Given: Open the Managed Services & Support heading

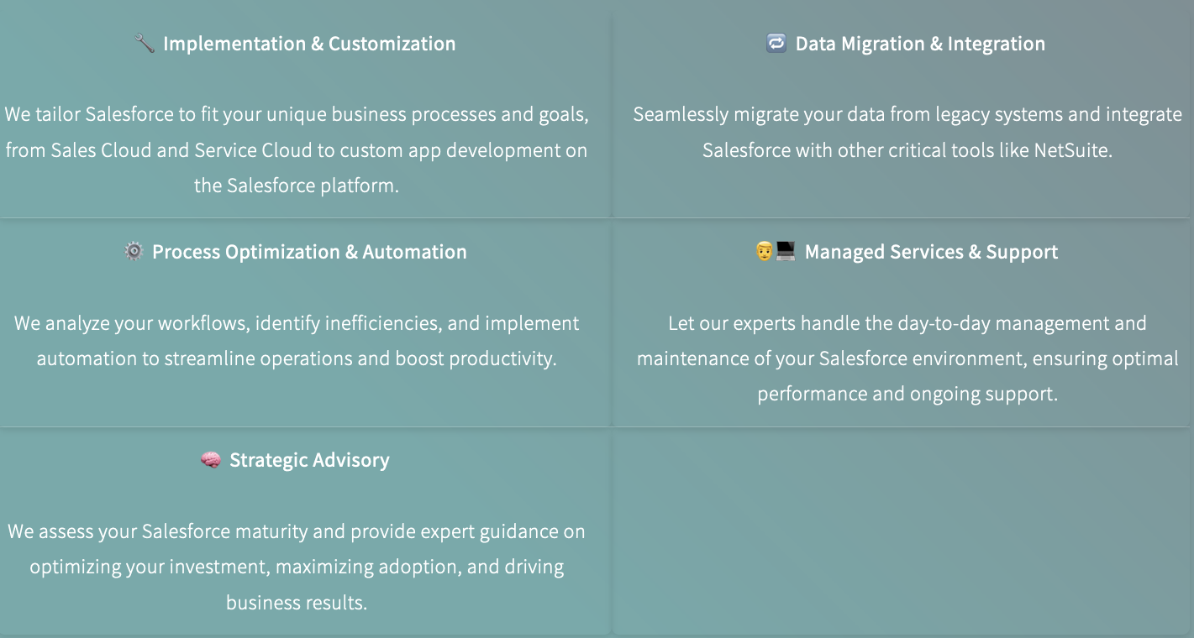Looking at the screenshot, I should [931, 252].
